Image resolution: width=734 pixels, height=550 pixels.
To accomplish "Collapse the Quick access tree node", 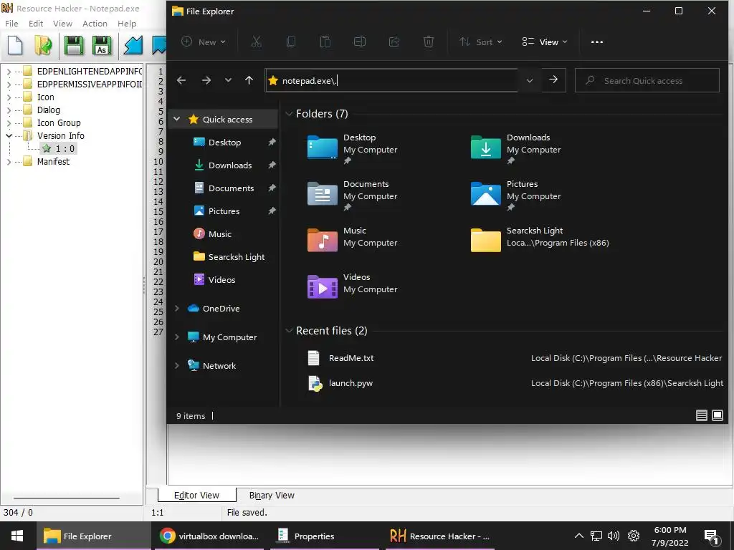I will [177, 120].
